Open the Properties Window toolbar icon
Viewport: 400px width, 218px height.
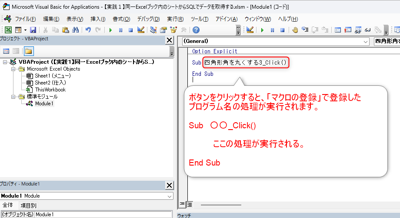tap(163, 30)
